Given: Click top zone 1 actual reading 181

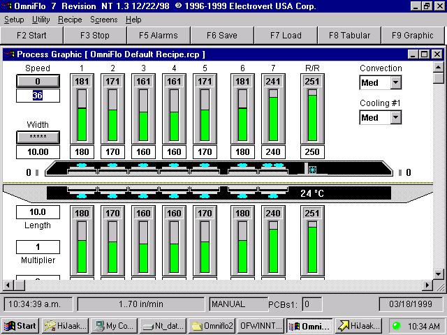Looking at the screenshot, I should (x=82, y=82).
